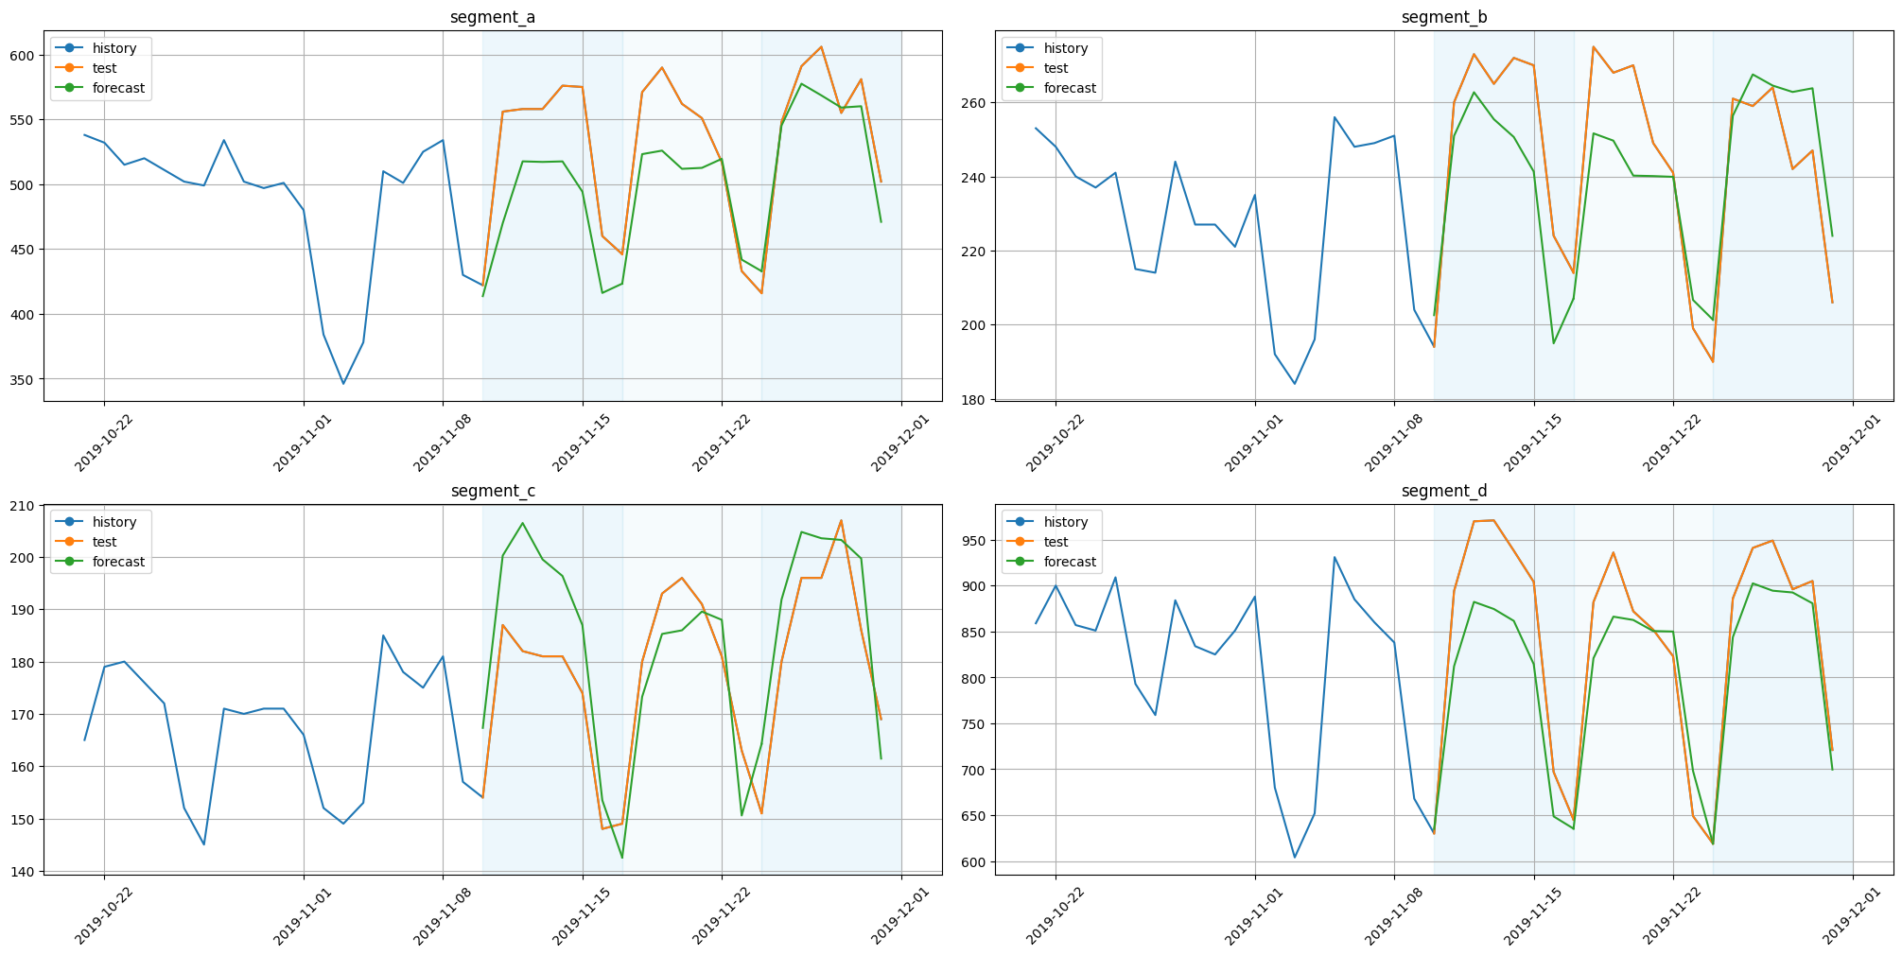Click the 210 y-axis label in segment_c
This screenshot has height=956, width=1902.
pyautogui.click(x=23, y=506)
